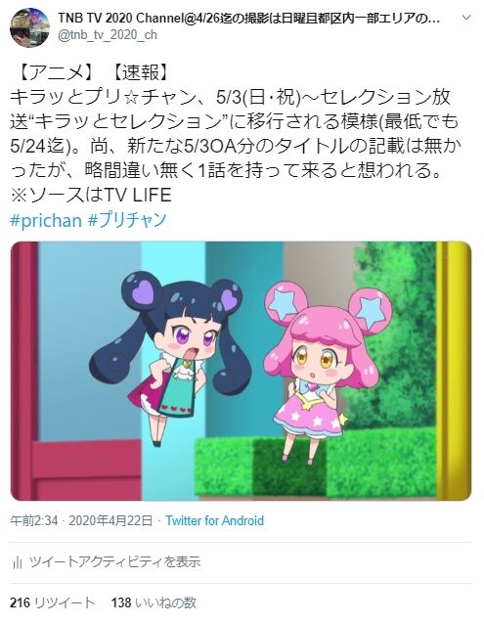
Task: Open the #prichan hashtag
Action: click(46, 220)
